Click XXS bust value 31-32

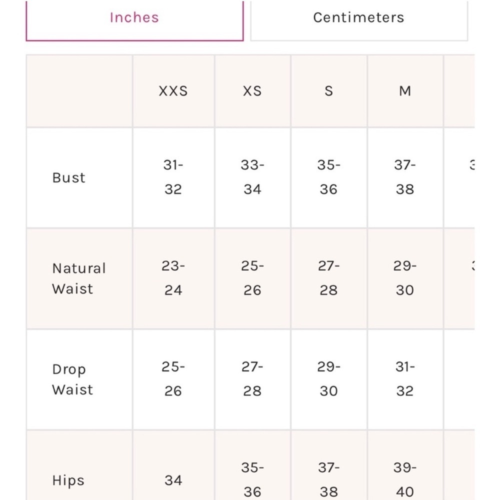(173, 177)
